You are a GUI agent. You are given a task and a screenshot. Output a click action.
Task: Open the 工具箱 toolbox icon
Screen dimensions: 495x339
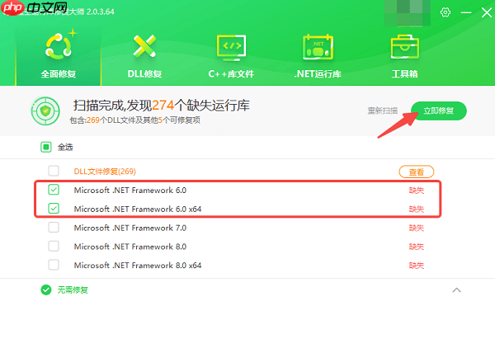click(x=405, y=47)
